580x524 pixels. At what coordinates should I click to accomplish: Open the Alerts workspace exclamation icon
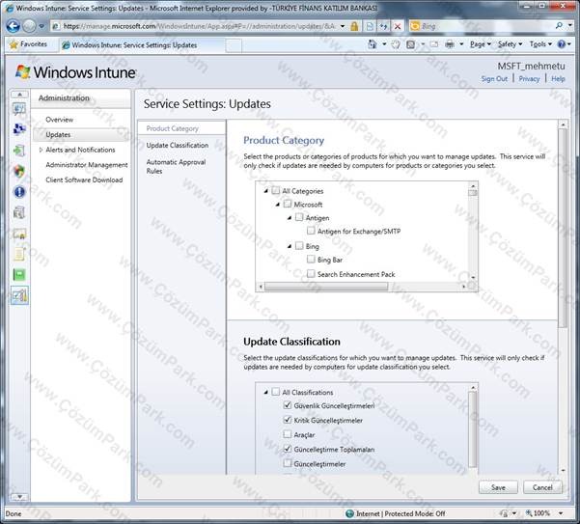[19, 191]
